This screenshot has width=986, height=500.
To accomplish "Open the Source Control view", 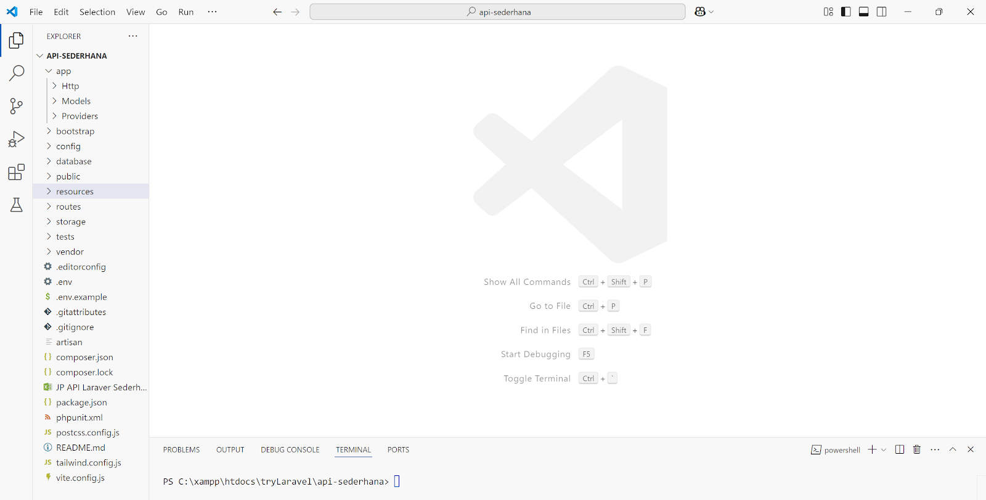I will pos(17,106).
